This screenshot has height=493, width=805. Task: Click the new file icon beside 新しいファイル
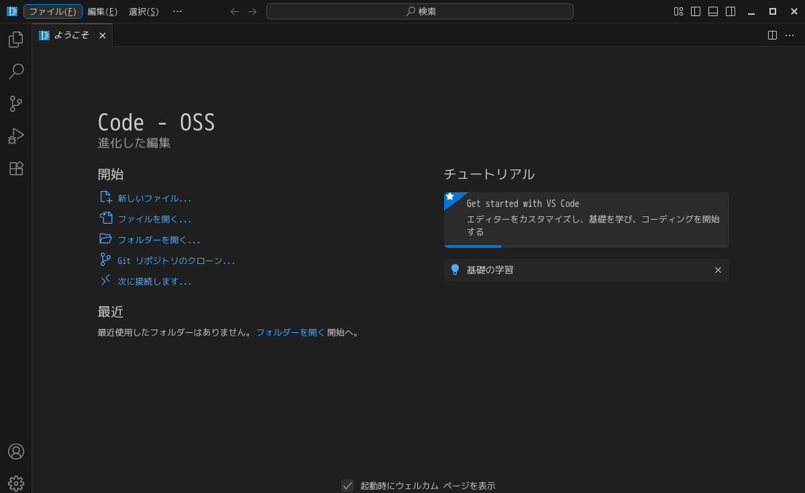106,197
